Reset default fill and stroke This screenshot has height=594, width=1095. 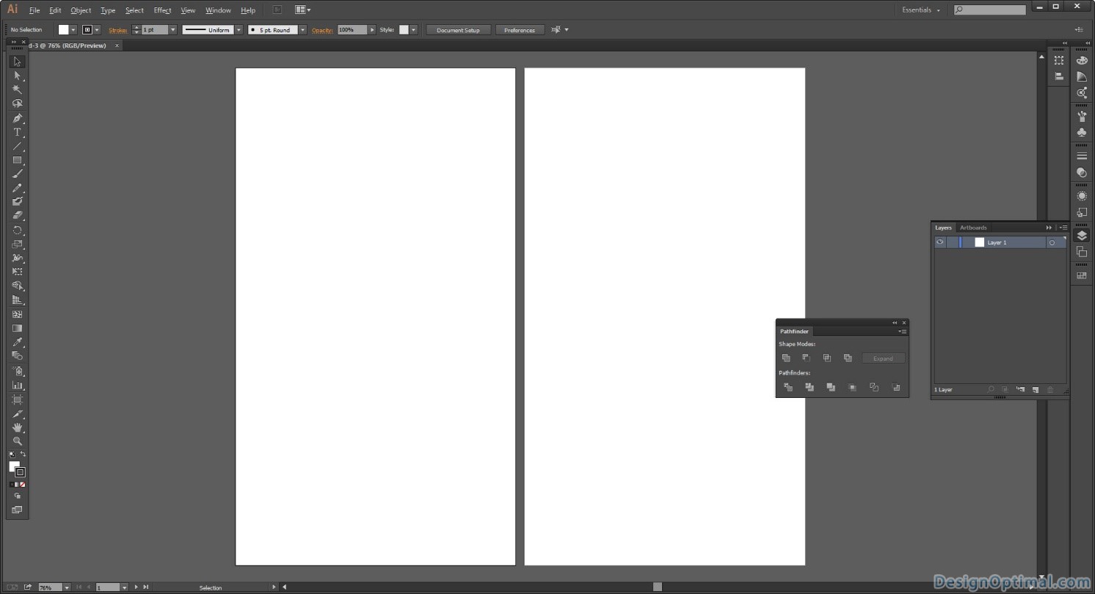[x=12, y=454]
